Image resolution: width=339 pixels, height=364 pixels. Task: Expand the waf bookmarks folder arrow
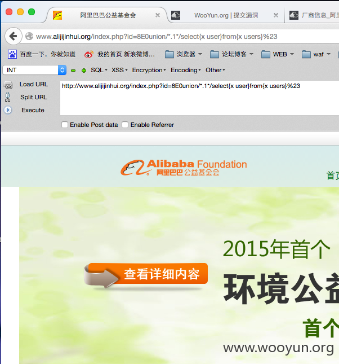328,54
